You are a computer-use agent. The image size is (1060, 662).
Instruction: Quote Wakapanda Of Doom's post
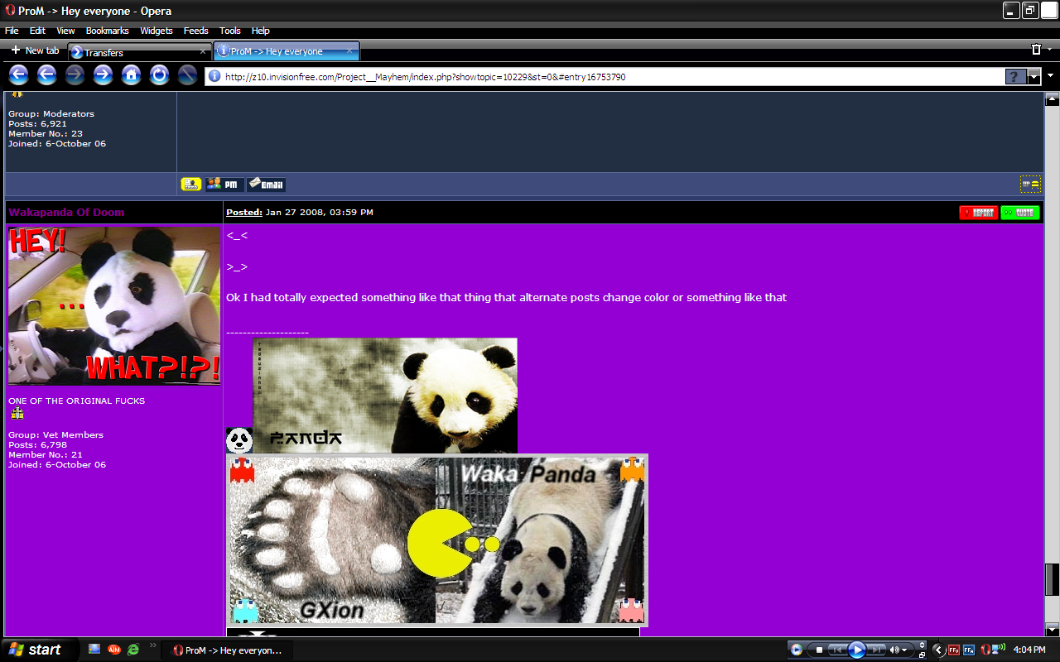(x=1019, y=213)
